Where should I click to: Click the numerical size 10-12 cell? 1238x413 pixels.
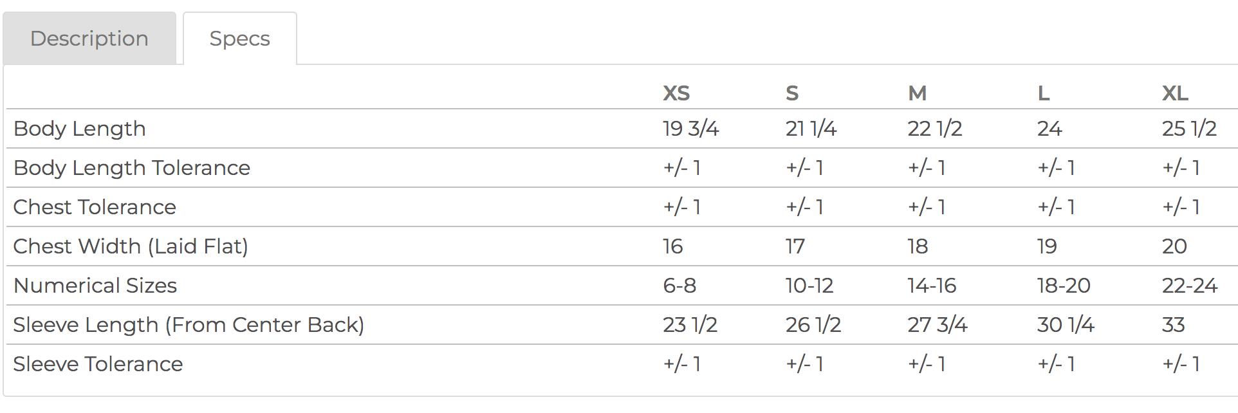(x=809, y=286)
